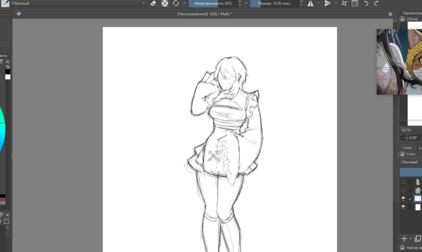This screenshot has height=252, width=422.
Task: Enable vertical mirror tool
Action: click(328, 3)
